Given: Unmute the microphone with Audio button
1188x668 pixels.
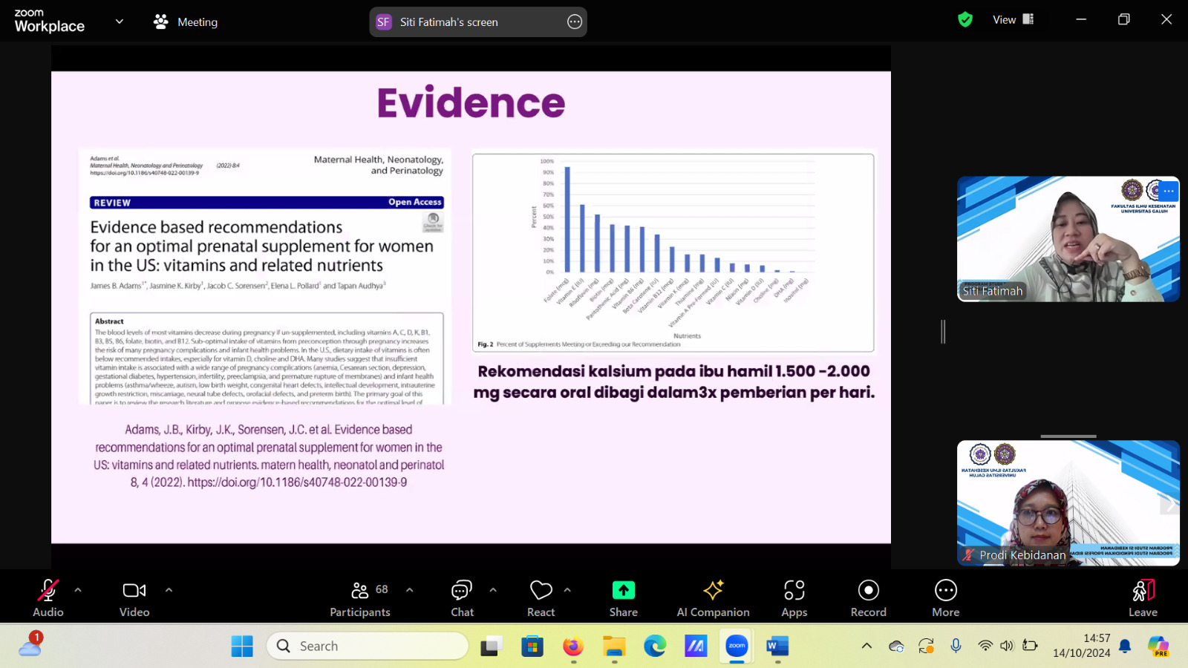Looking at the screenshot, I should pyautogui.click(x=48, y=597).
